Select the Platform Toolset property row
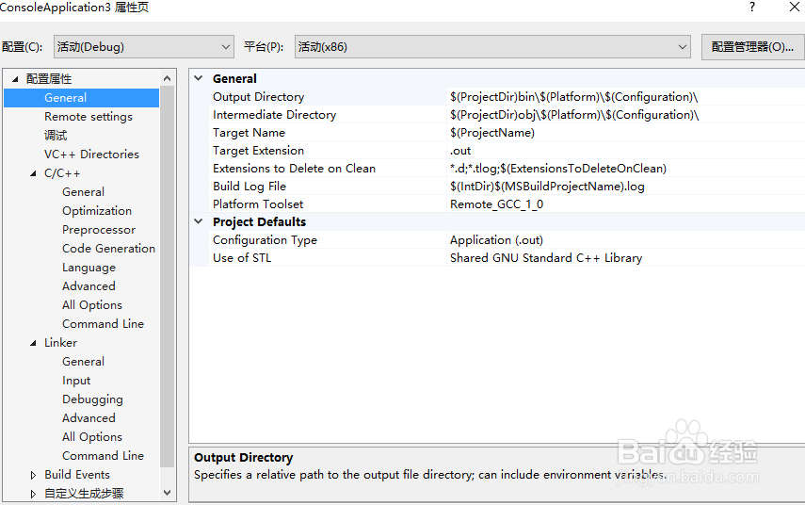The height and width of the screenshot is (505, 805). click(258, 204)
